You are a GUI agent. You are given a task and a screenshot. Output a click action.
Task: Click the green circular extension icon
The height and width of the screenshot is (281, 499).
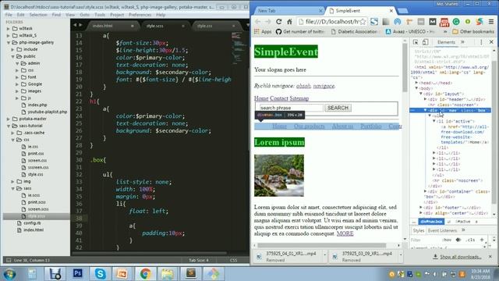(x=456, y=22)
